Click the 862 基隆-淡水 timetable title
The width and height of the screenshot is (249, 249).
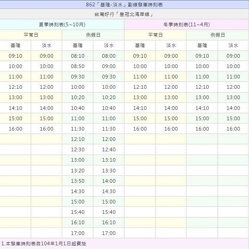124,5
